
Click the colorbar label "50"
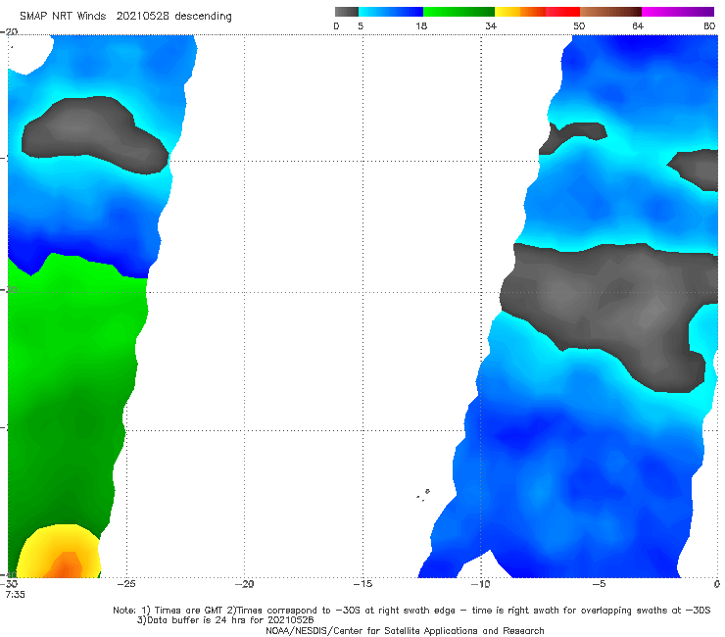click(x=579, y=25)
